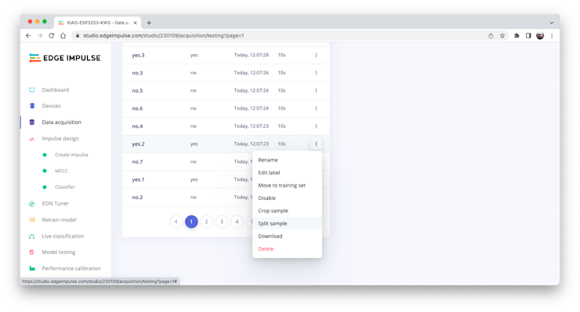Open a new browser tab
The width and height of the screenshot is (580, 312).
click(x=149, y=23)
